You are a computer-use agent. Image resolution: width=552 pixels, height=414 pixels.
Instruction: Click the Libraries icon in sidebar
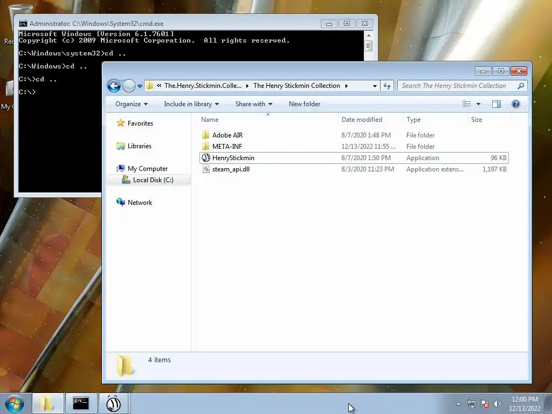[x=120, y=146]
